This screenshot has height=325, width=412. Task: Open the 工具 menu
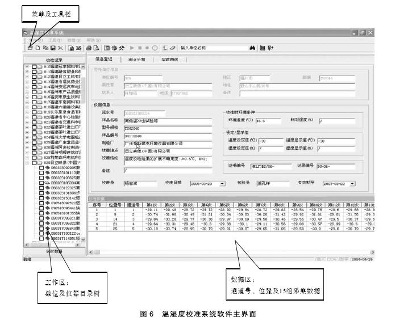click(55, 40)
